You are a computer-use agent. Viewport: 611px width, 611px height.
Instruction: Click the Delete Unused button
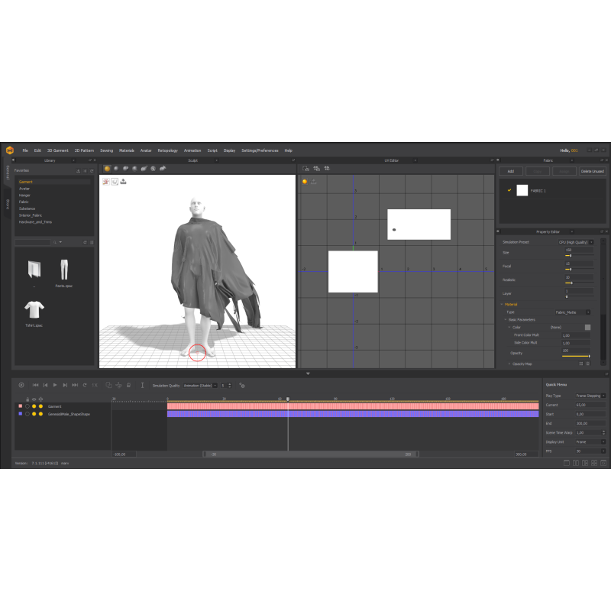pos(592,171)
